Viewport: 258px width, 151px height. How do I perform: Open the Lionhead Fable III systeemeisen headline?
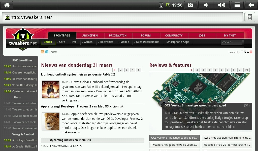[x=78, y=74]
